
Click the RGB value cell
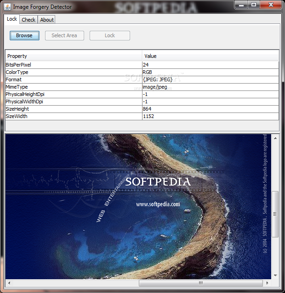(211, 72)
